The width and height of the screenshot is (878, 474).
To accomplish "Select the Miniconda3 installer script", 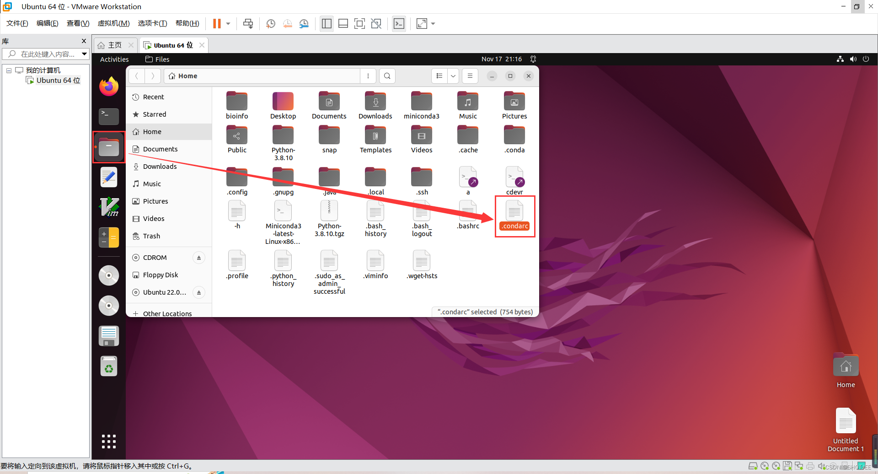I will 283,223.
